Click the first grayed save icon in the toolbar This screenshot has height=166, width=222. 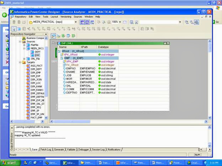[14, 22]
